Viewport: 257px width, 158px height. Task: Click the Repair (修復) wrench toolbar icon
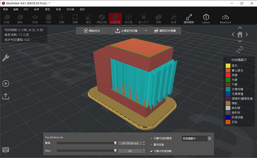tap(174, 19)
